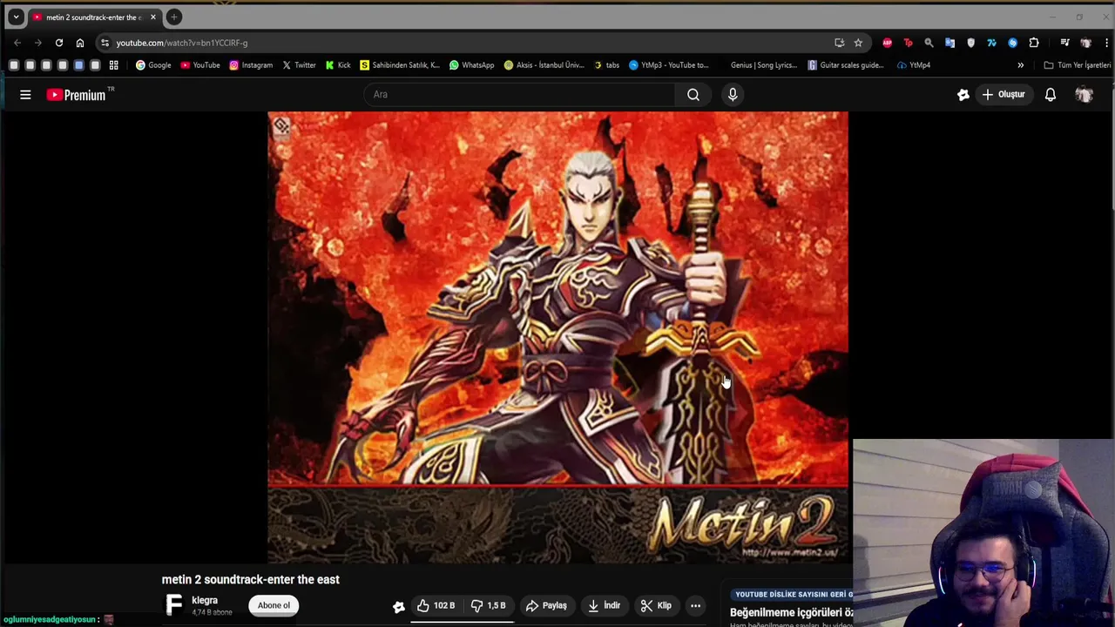Open a new browser tab
Screen dimensions: 1115x627
[x=174, y=17]
